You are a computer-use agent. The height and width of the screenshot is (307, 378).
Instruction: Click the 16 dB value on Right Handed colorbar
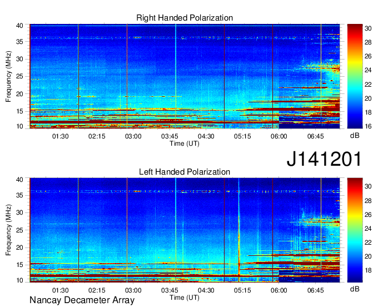coord(368,126)
